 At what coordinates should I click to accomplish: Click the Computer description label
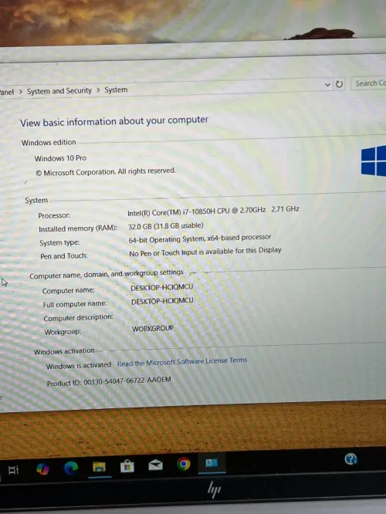pyautogui.click(x=78, y=318)
